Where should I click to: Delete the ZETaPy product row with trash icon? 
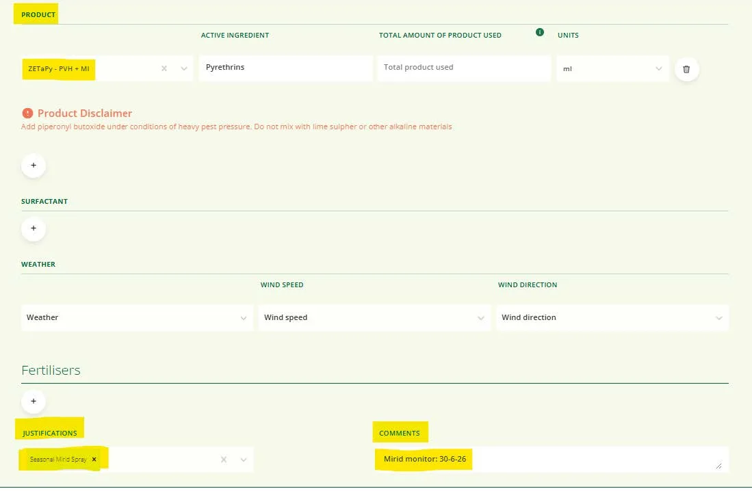point(686,69)
